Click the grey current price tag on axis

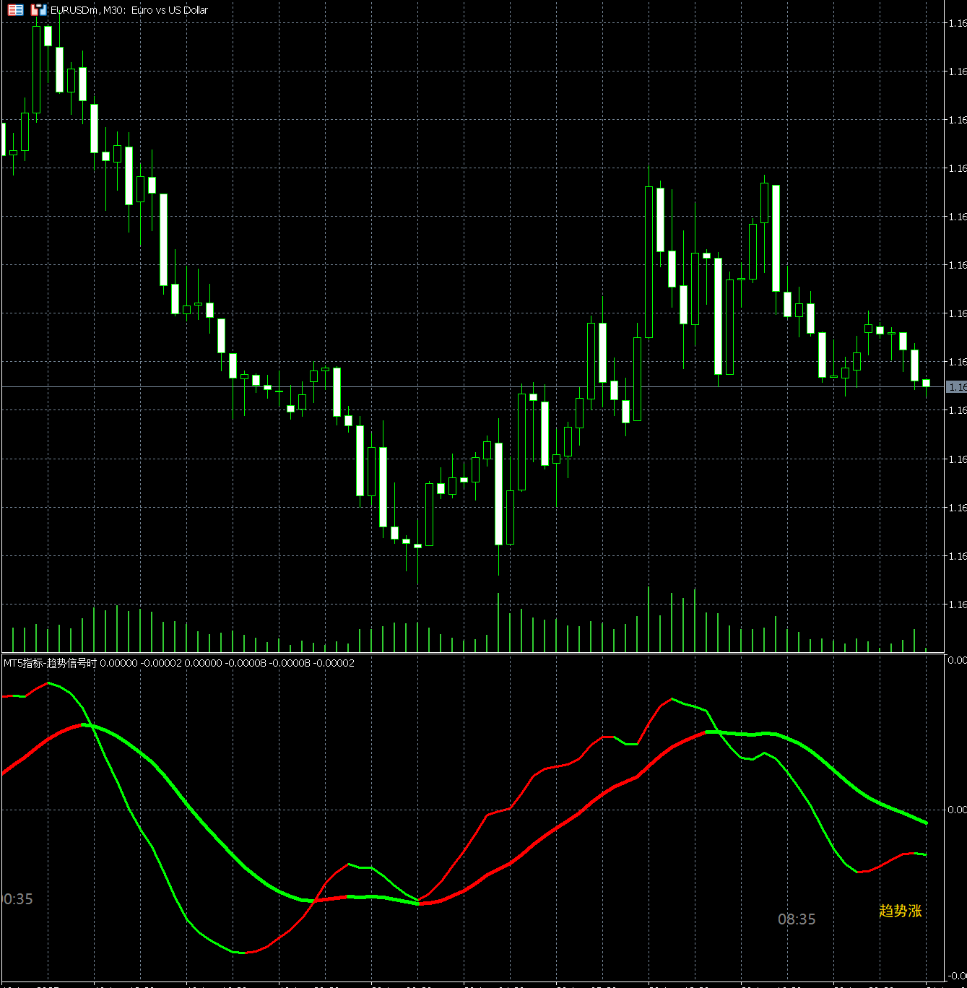click(956, 387)
